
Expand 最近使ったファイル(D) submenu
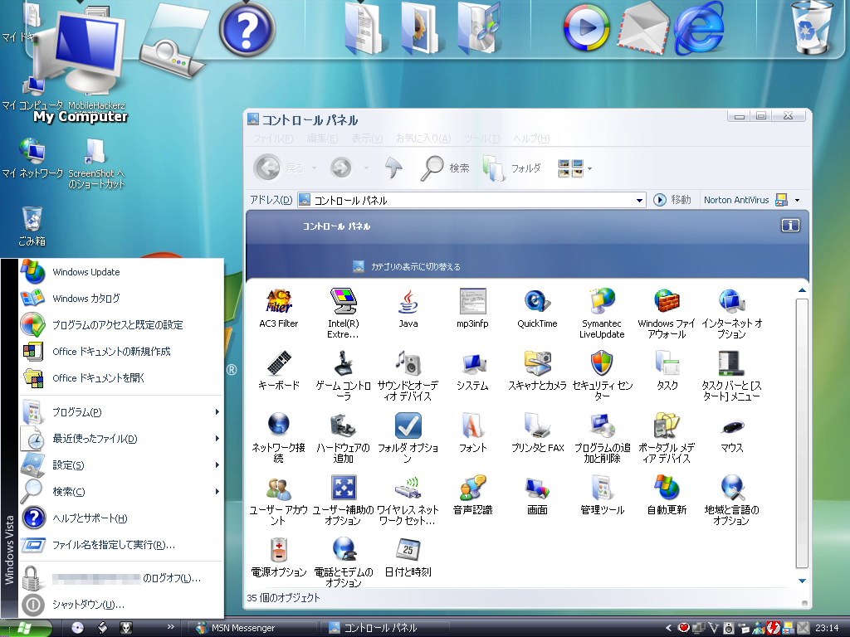[x=217, y=439]
